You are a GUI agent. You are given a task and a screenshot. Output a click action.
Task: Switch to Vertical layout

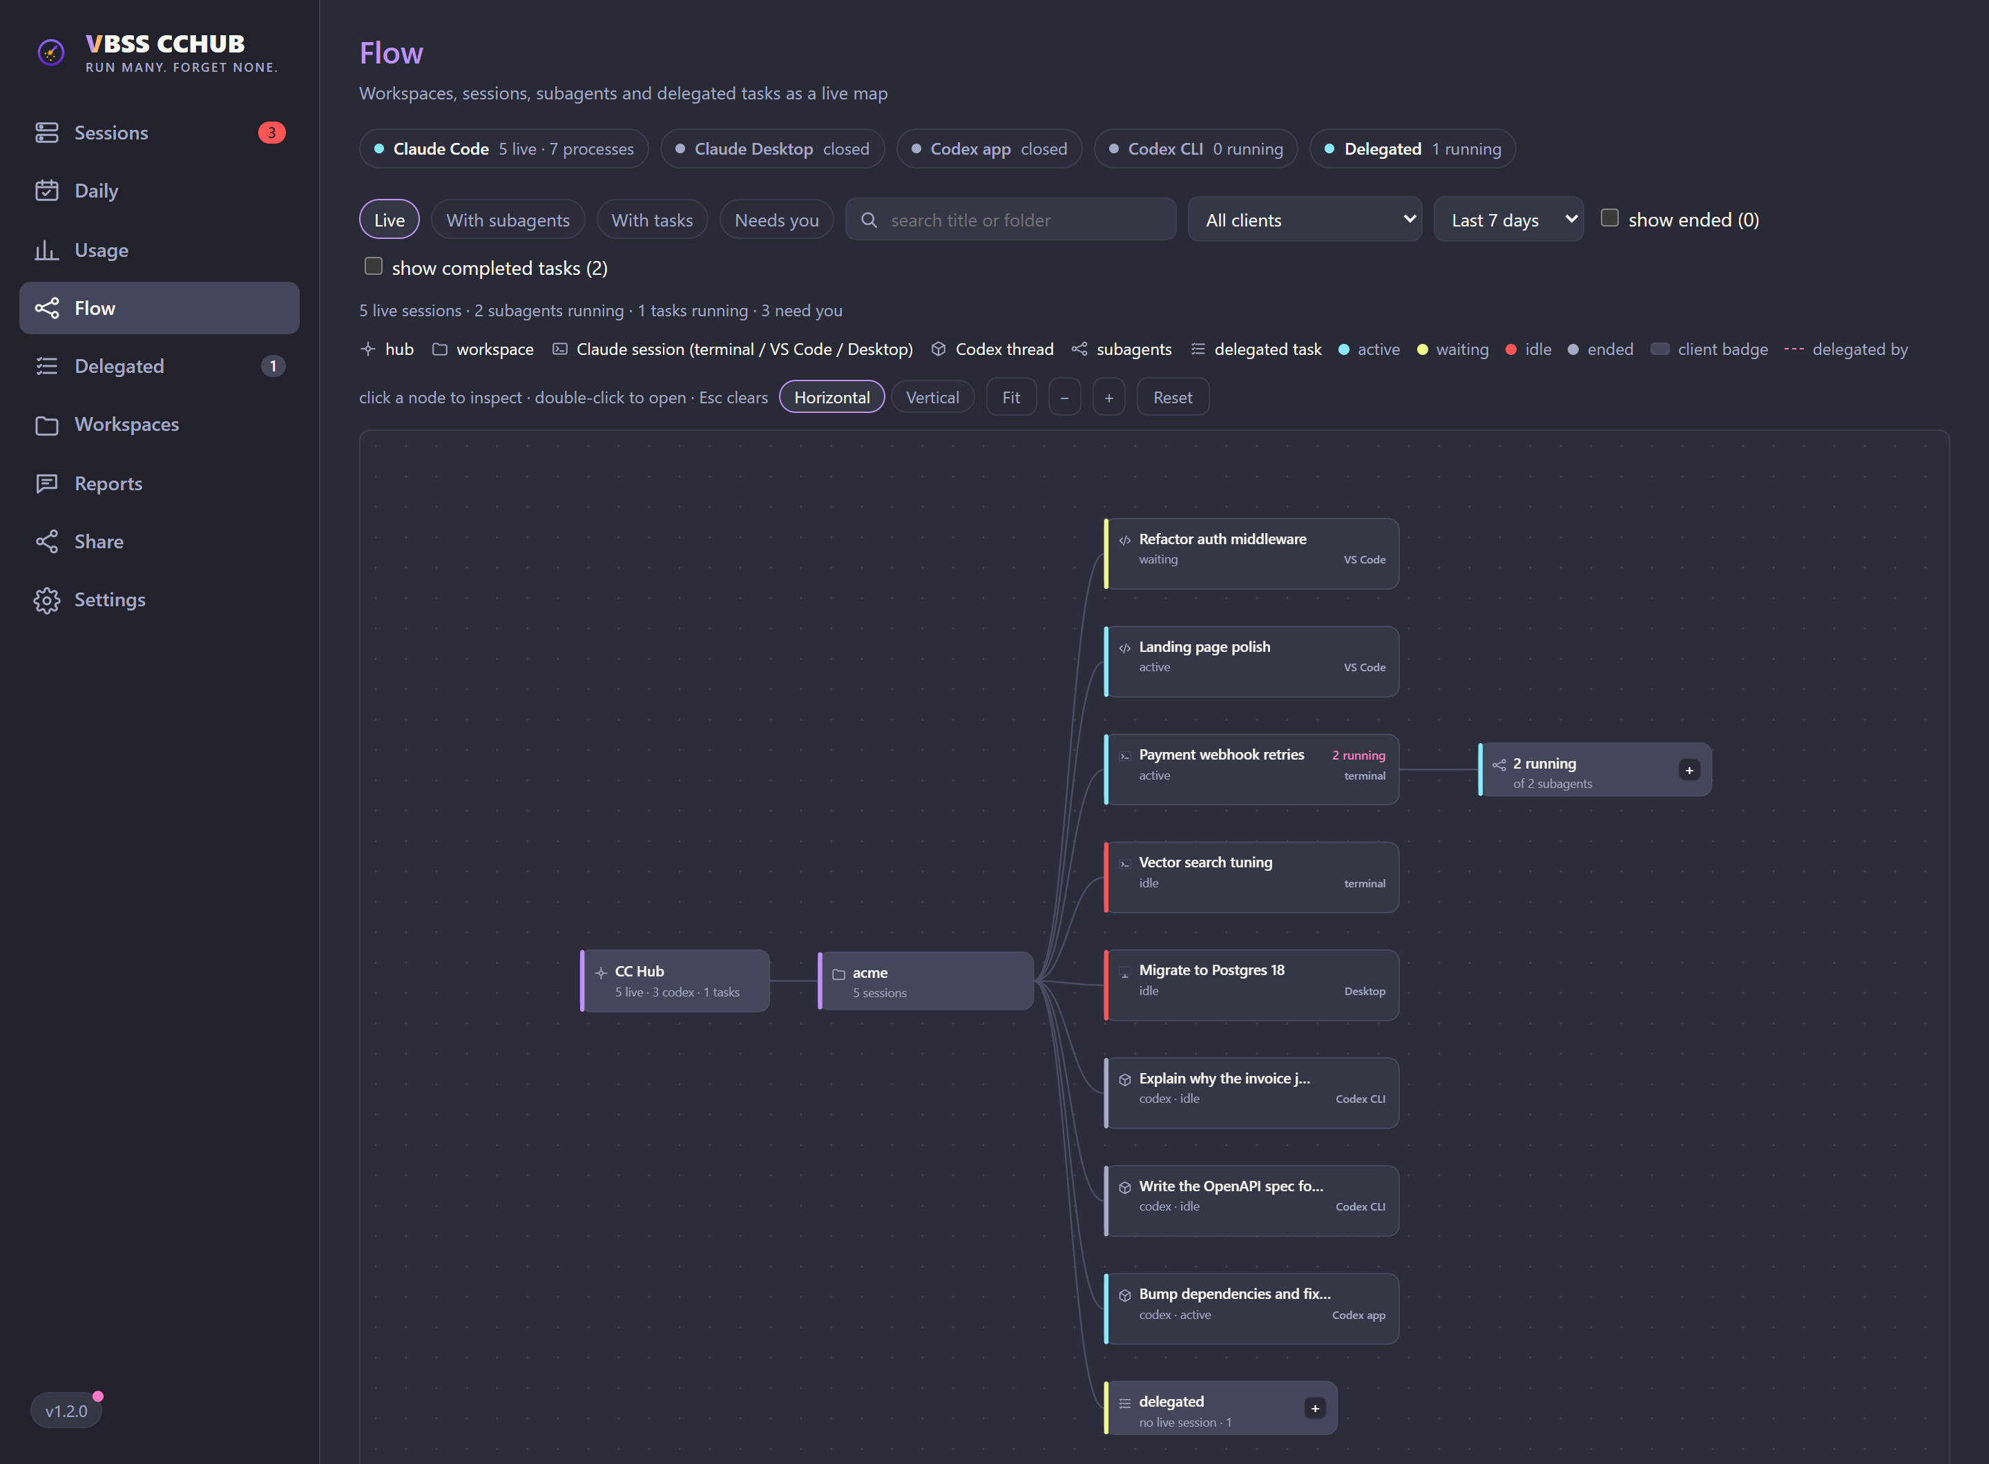coord(932,397)
